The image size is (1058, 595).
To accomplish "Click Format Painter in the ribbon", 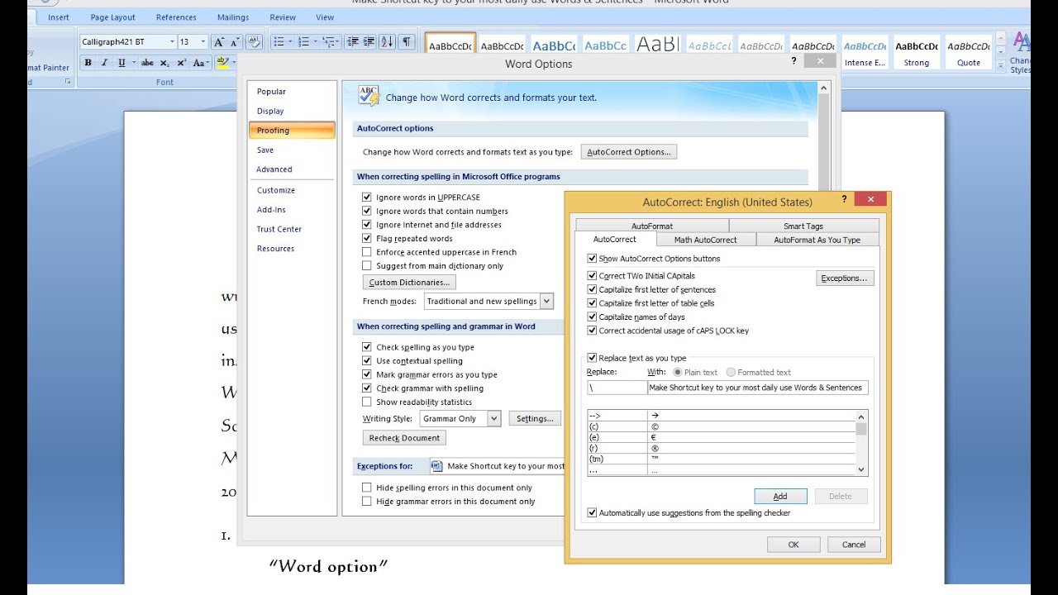I will click(x=48, y=68).
